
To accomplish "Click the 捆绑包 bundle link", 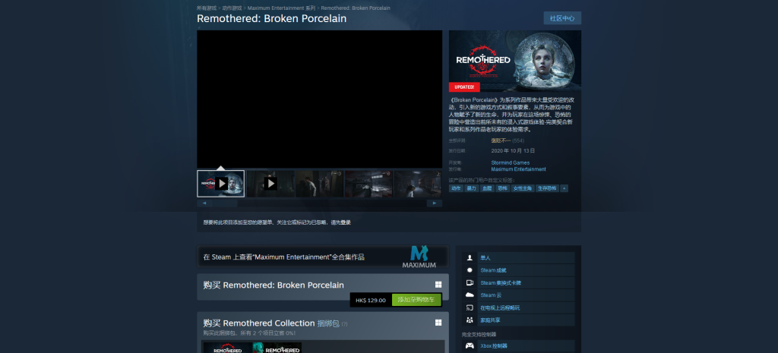I will [x=328, y=323].
